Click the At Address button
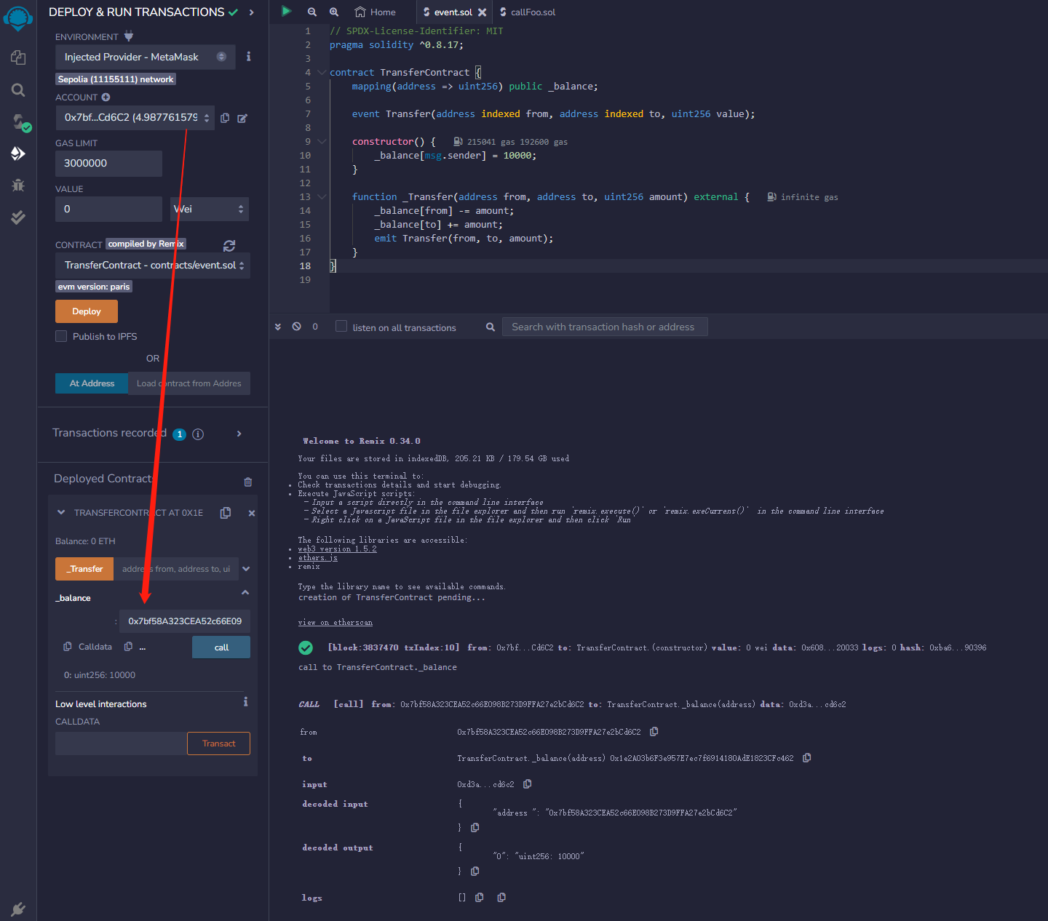Image resolution: width=1048 pixels, height=921 pixels. point(92,383)
